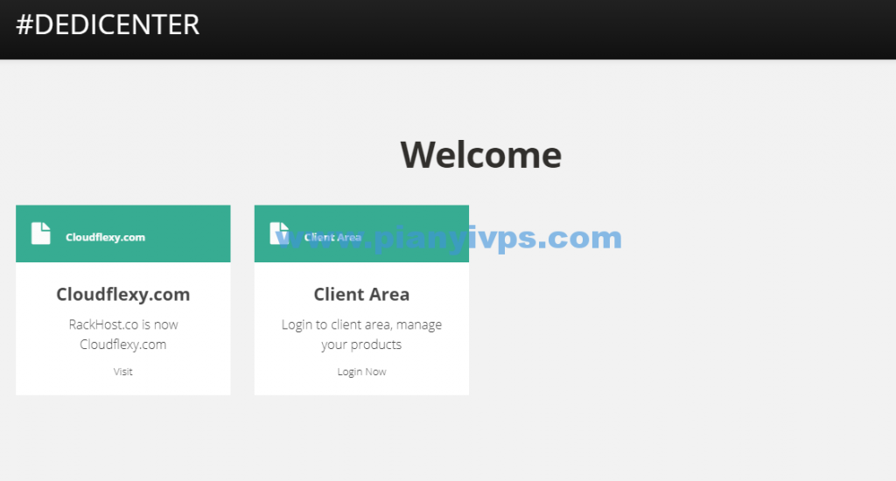
Task: Follow the Login Now link
Action: 361,372
